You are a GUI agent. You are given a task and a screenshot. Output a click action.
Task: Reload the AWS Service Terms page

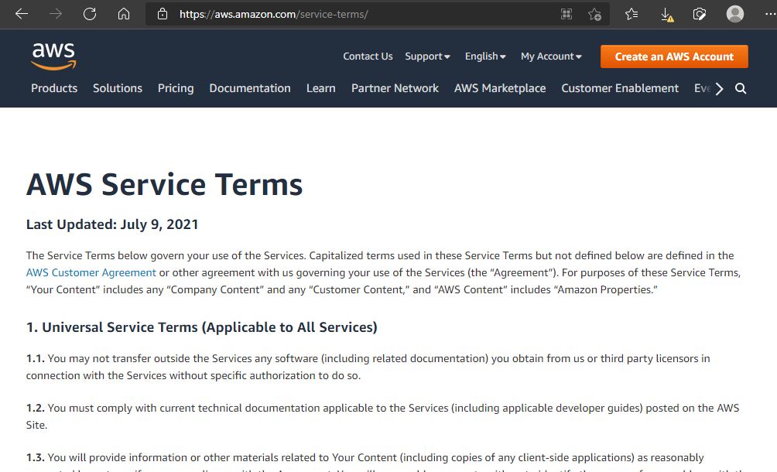point(90,14)
